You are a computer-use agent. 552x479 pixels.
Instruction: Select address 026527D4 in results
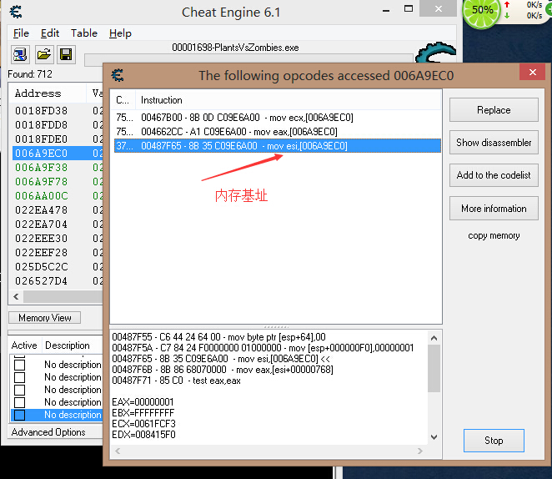tap(41, 281)
